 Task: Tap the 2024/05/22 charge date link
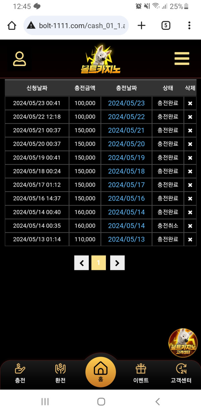click(x=126, y=117)
